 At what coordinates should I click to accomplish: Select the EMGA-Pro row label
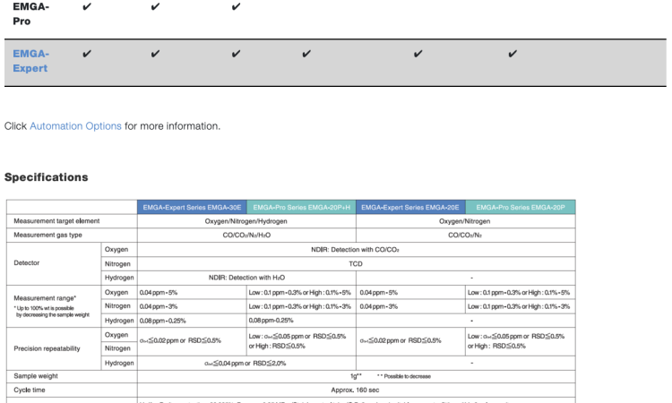30,13
